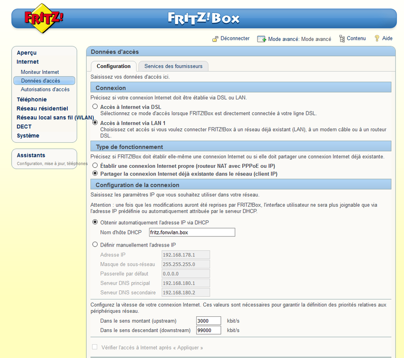
Task: Open the Internet menu section
Action: pyautogui.click(x=28, y=62)
